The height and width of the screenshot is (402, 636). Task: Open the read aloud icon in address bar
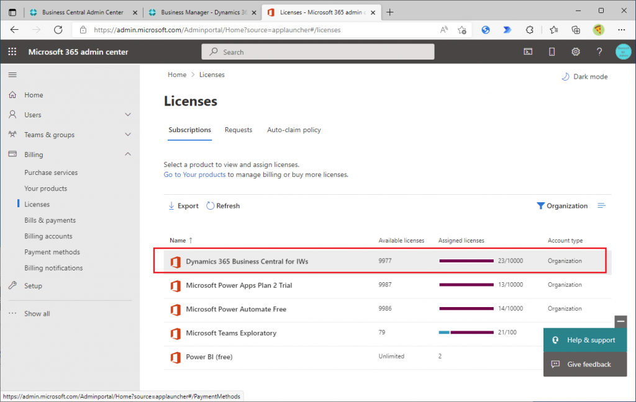pos(443,30)
